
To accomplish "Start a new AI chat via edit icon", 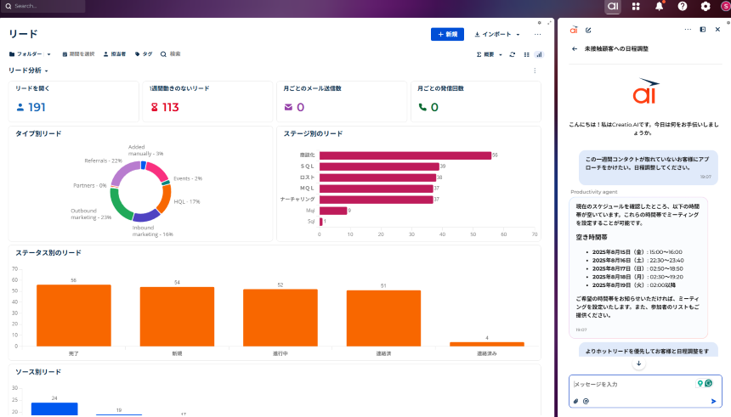I will tap(588, 29).
